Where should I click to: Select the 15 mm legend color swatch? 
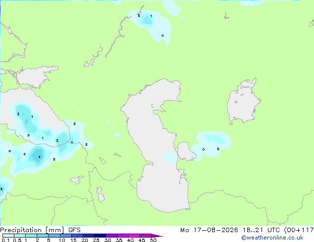(x=77, y=236)
